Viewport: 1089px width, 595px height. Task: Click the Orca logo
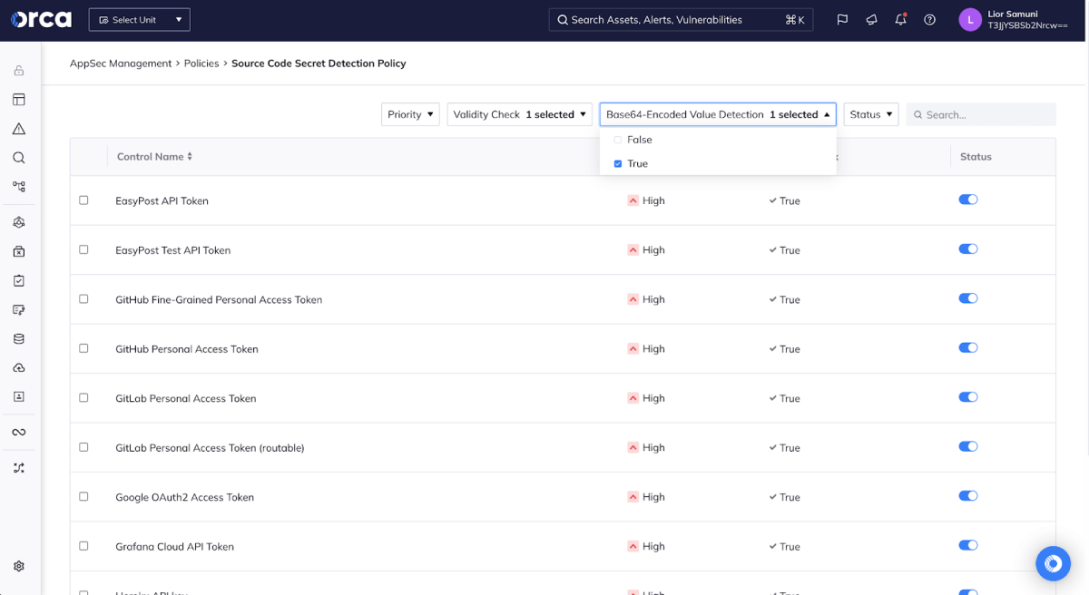[41, 19]
